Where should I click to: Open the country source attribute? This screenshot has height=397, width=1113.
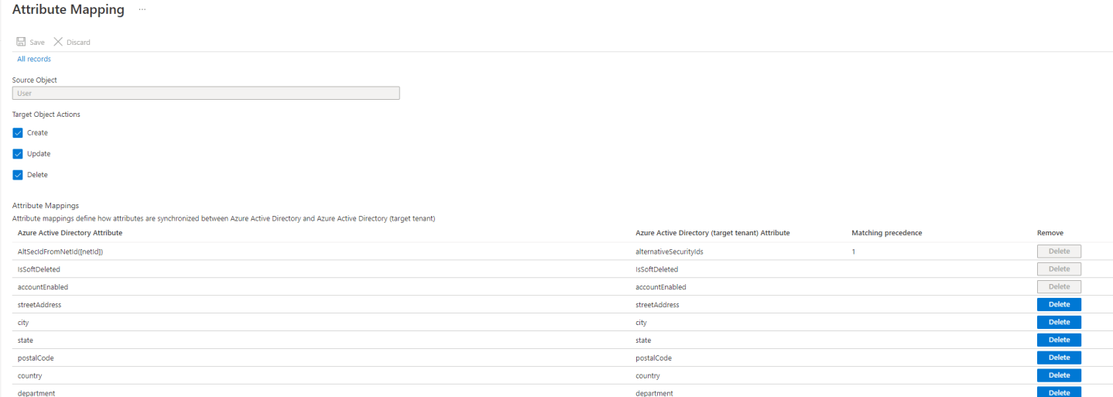29,376
